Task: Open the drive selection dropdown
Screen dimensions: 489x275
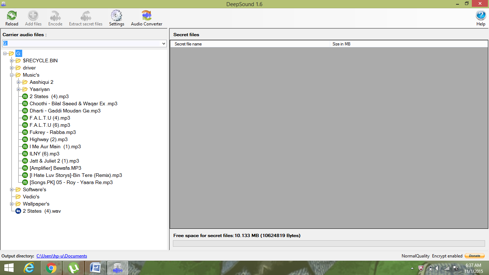Action: [164, 43]
